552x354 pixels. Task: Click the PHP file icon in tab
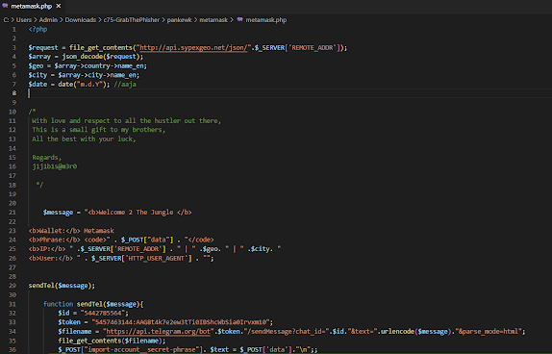click(5, 6)
